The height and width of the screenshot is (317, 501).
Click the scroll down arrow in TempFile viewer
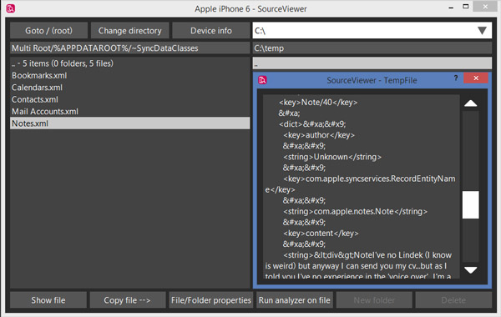click(x=470, y=269)
